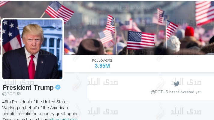Select the FOLLOWERS tab label

pos(102,60)
